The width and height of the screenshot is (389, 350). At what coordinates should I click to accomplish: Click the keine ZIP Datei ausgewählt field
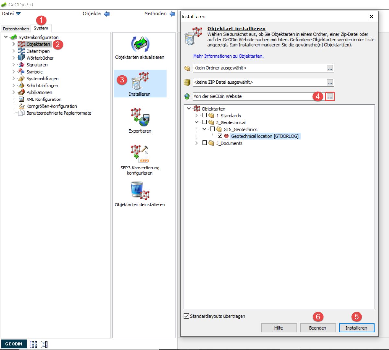[x=260, y=82]
